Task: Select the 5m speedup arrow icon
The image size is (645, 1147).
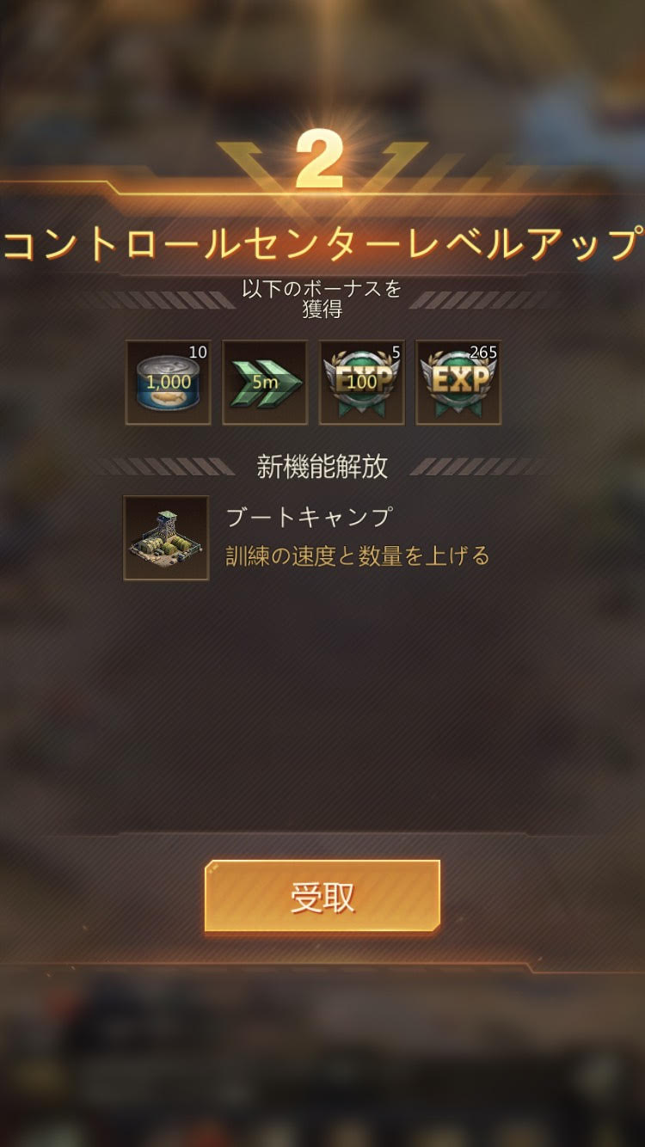Action: [265, 383]
